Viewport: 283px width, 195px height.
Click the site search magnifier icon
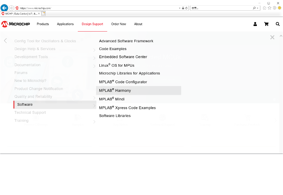(278, 24)
